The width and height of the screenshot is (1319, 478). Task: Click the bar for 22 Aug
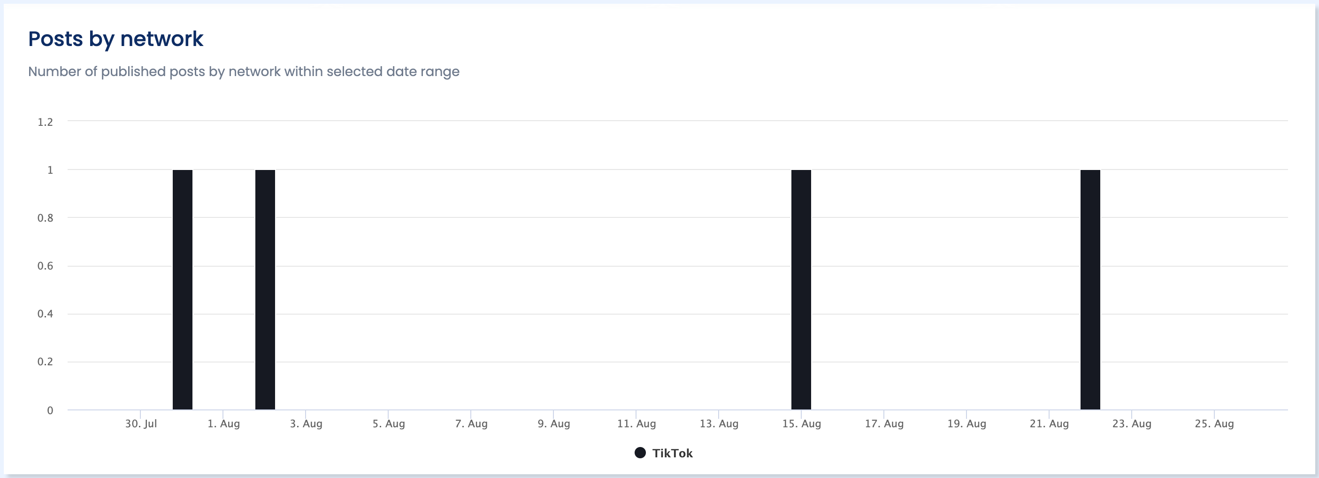[x=1090, y=289]
